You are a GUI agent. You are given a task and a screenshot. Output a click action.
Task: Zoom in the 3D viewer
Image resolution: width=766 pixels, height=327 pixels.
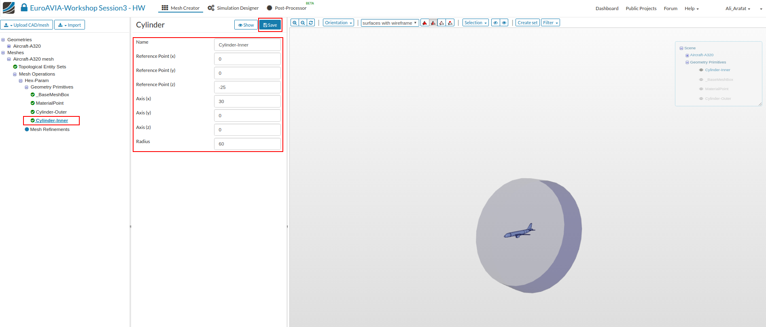295,23
